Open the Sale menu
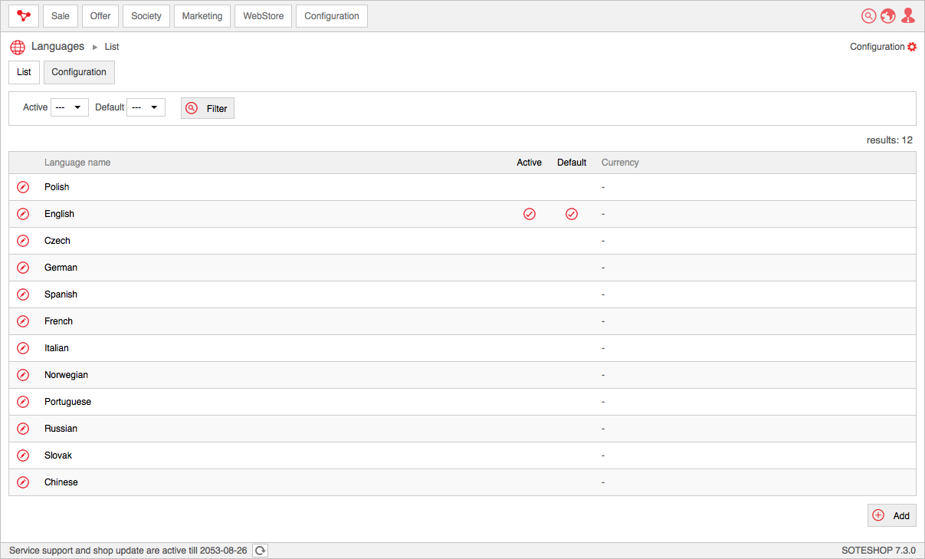This screenshot has height=559, width=925. tap(61, 16)
